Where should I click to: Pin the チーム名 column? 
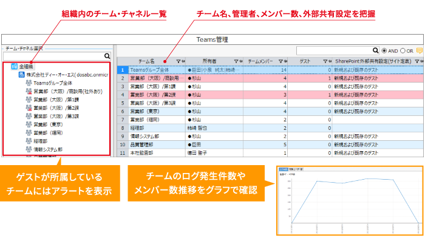(x=183, y=61)
